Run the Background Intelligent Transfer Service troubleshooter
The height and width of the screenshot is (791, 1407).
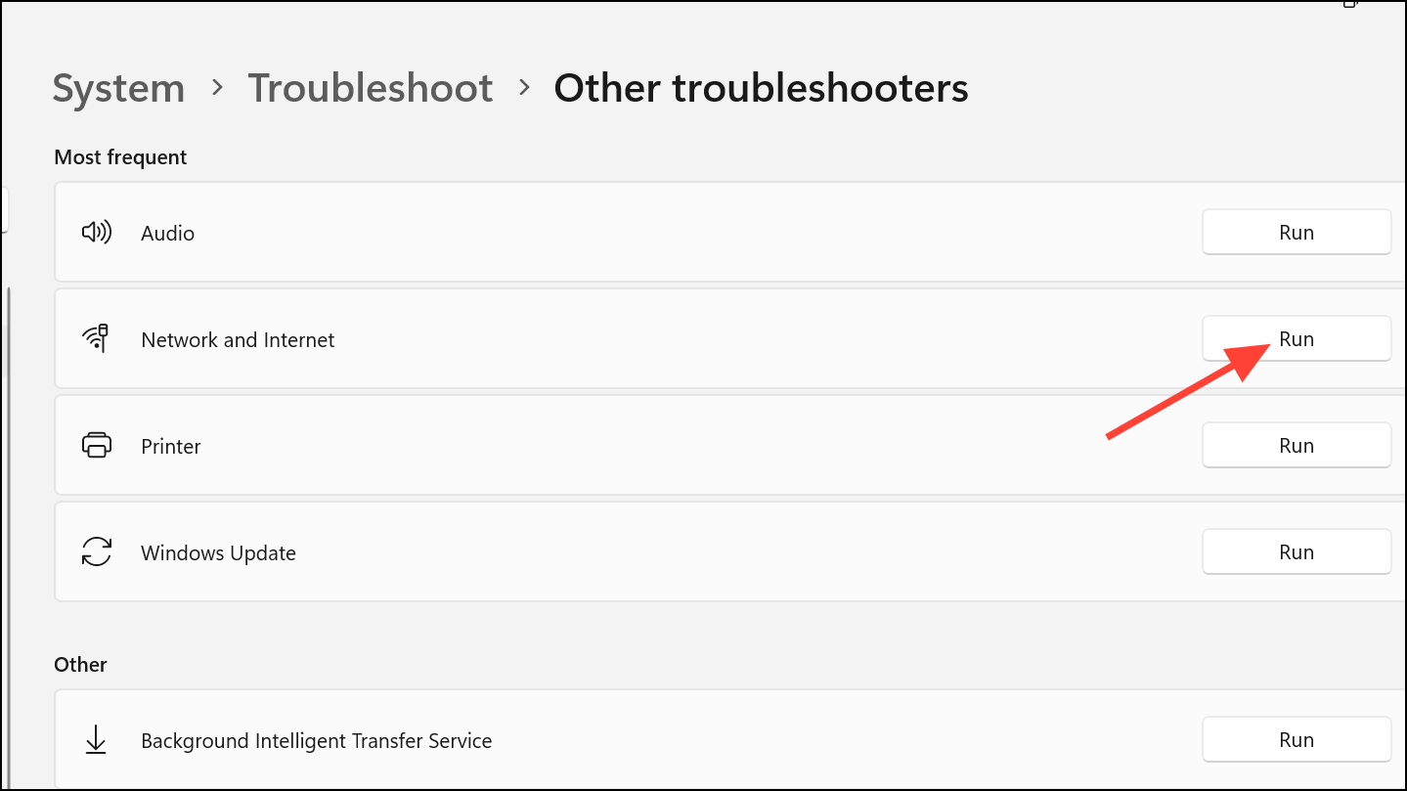click(x=1296, y=740)
